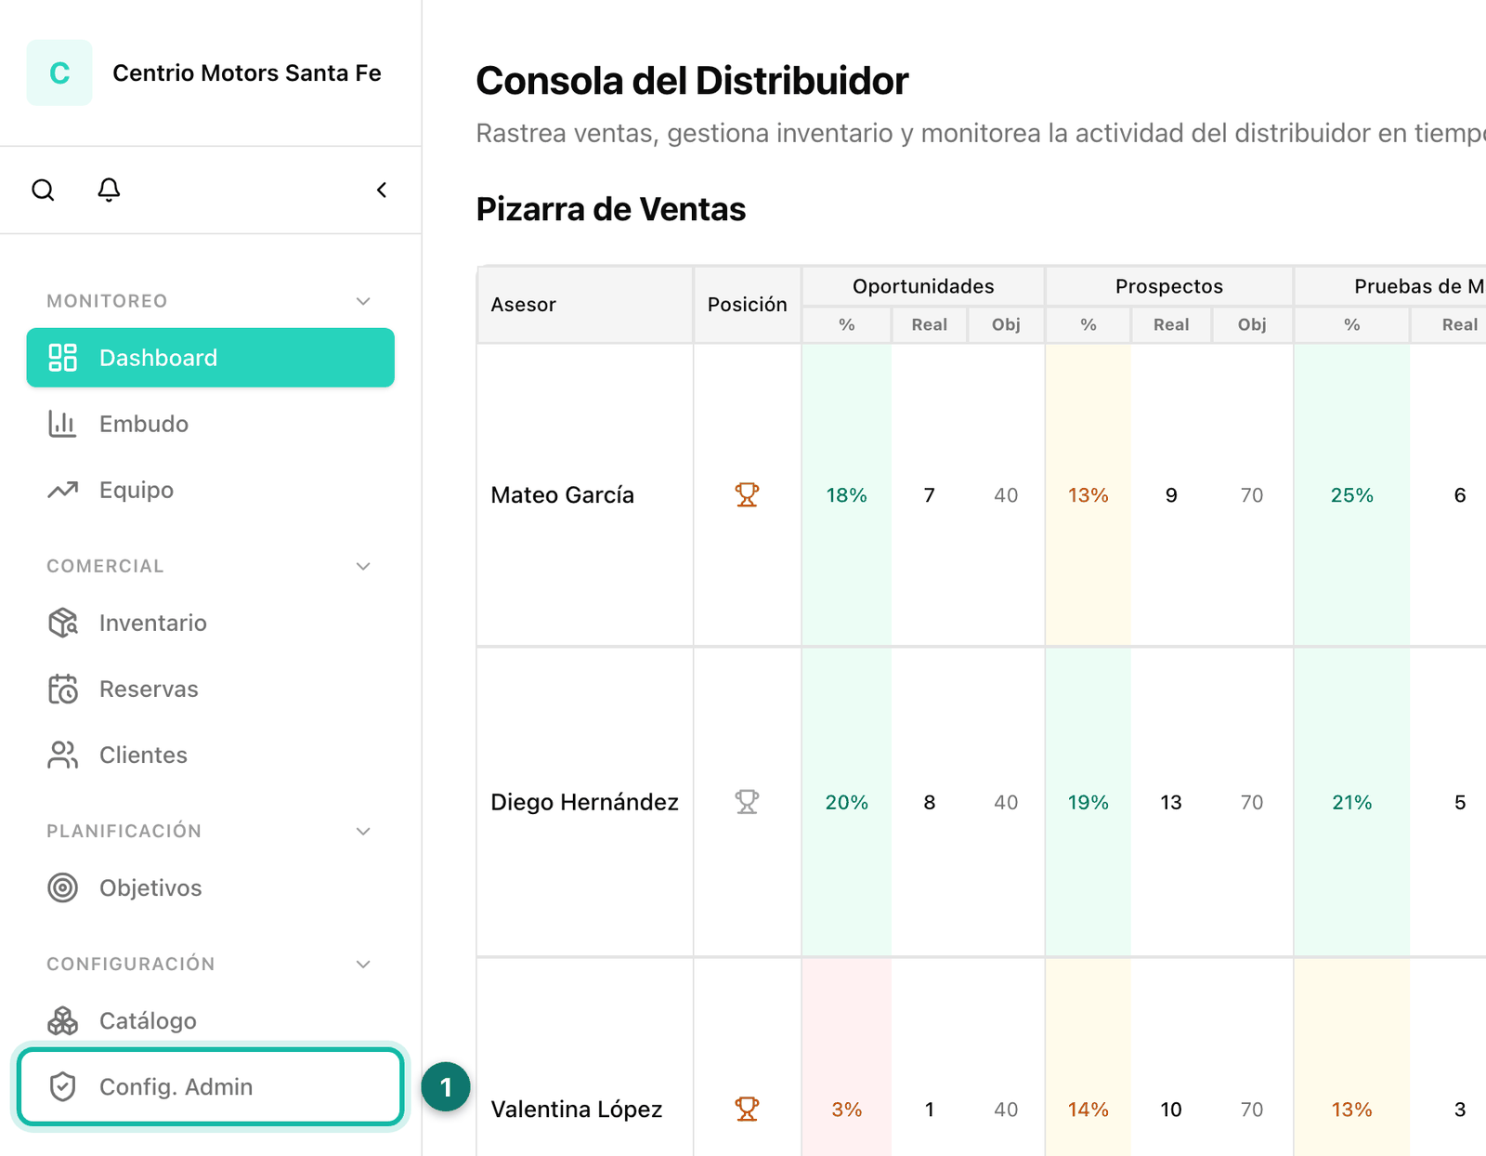The width and height of the screenshot is (1486, 1156).
Task: Click the Embudo bar chart icon
Action: point(62,424)
